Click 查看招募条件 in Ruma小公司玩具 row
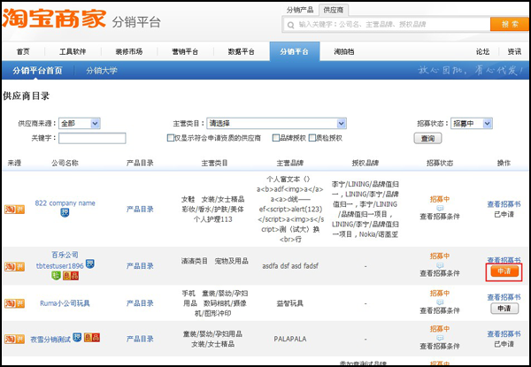Viewport: 531px width, 367px height. 440,310
